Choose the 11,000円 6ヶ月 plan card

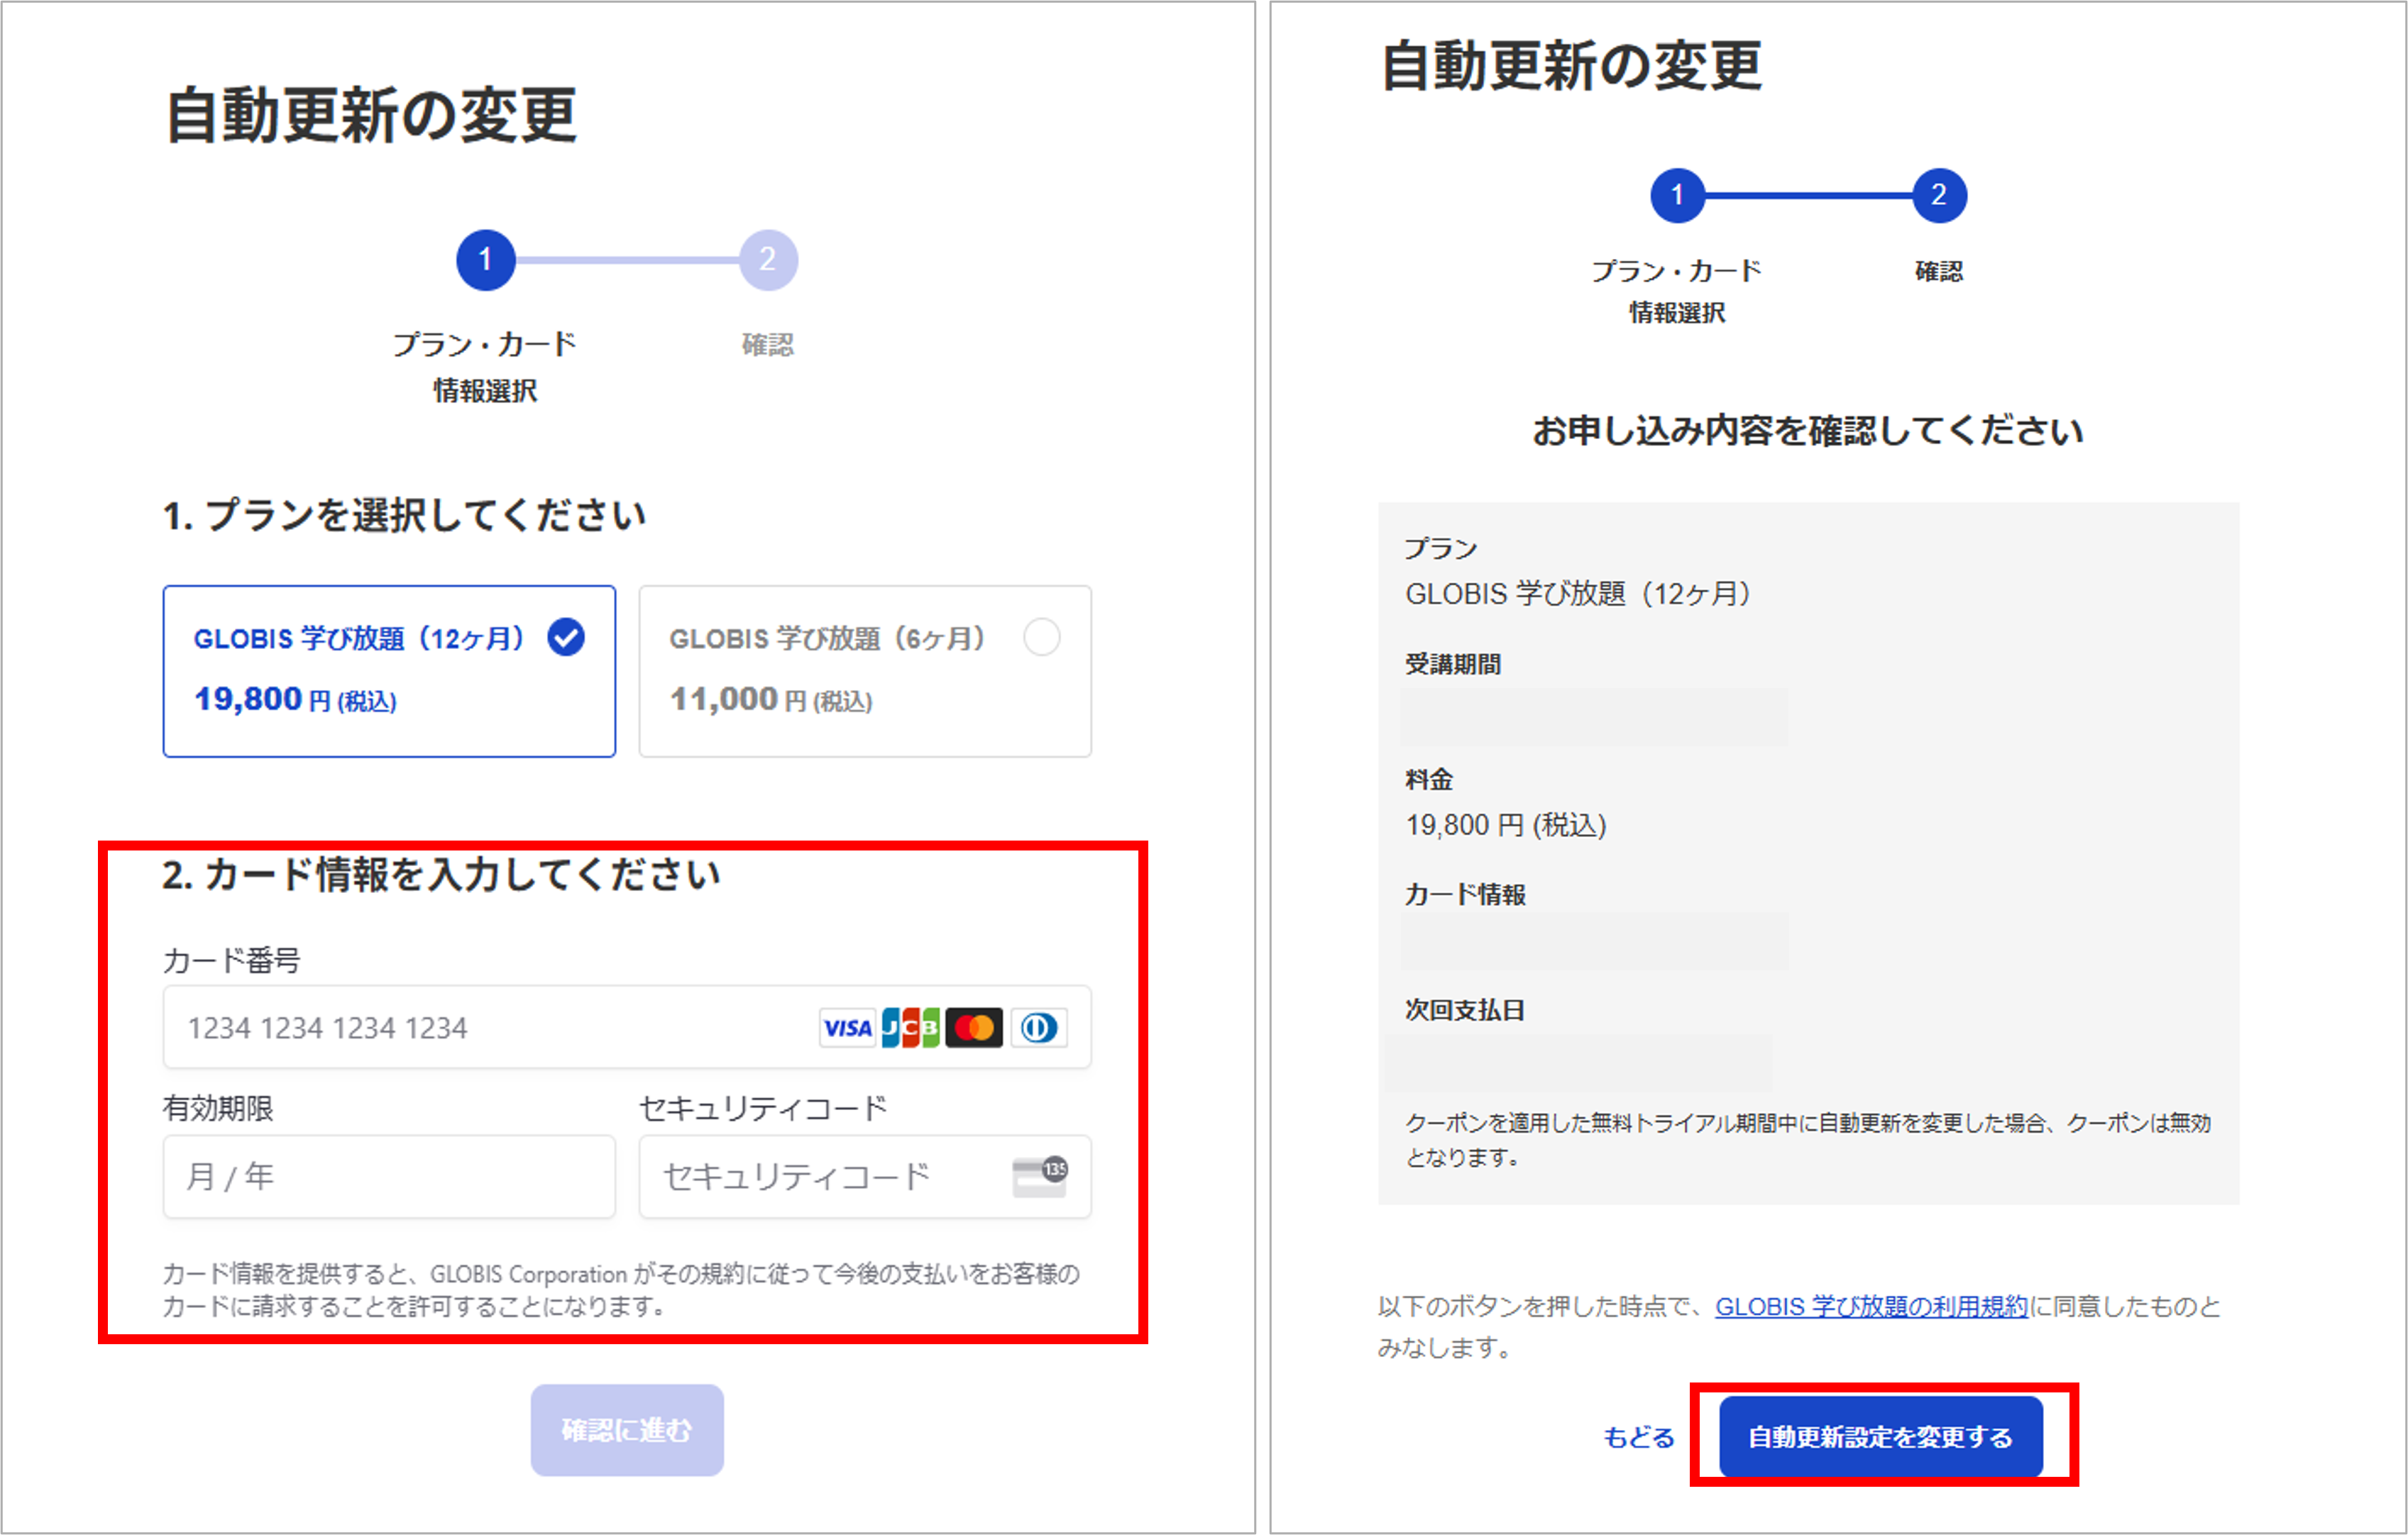pyautogui.click(x=864, y=670)
